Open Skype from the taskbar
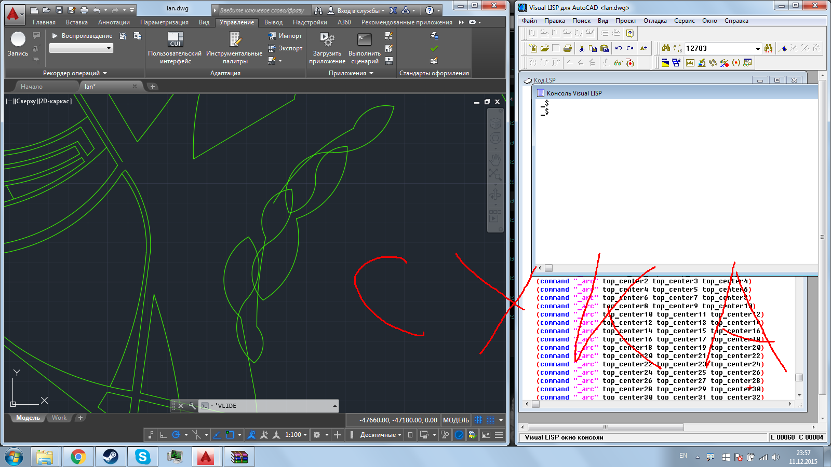Image resolution: width=831 pixels, height=467 pixels. (142, 457)
